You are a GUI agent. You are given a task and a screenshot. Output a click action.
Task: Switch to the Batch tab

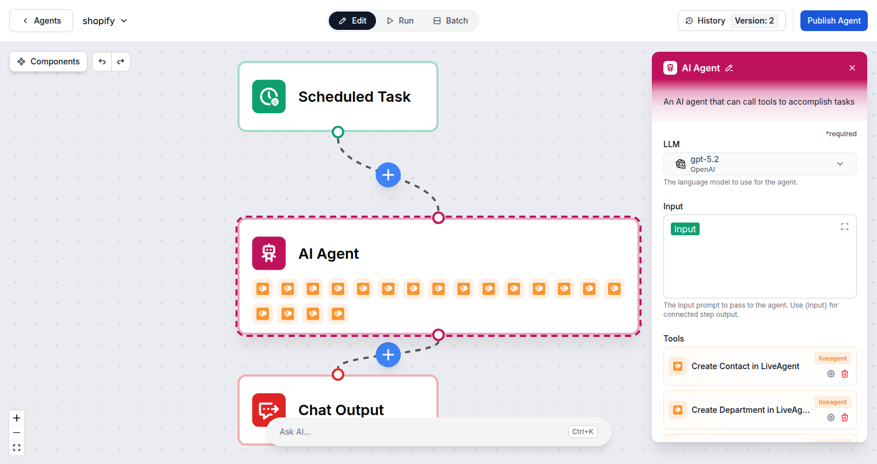tap(450, 20)
